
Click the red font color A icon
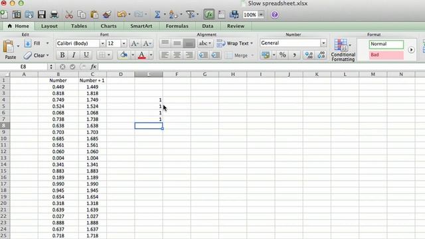(x=141, y=55)
